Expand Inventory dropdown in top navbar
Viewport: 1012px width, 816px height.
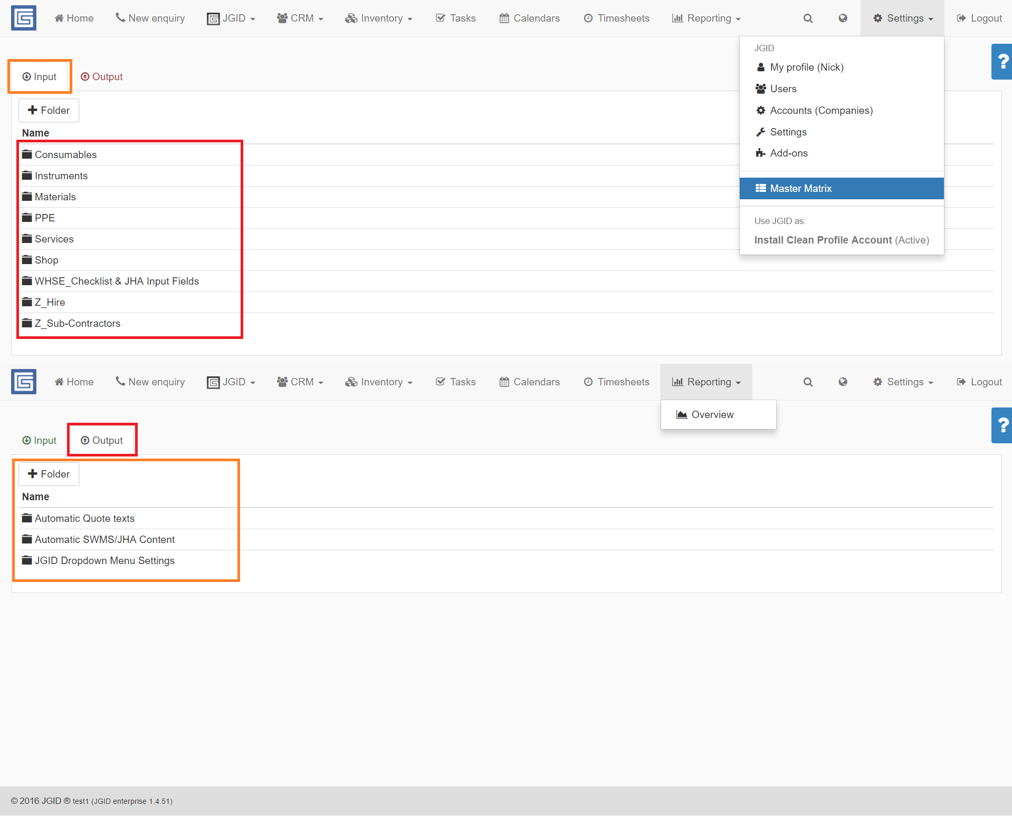click(x=379, y=18)
